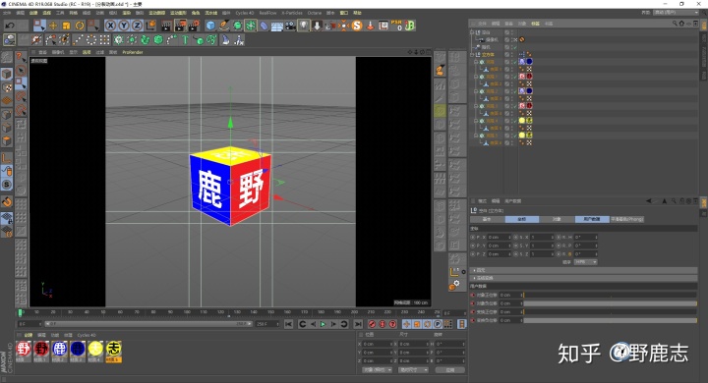708x383 pixels.
Task: Expand the Freeze Transformation section triangle
Action: (x=474, y=278)
